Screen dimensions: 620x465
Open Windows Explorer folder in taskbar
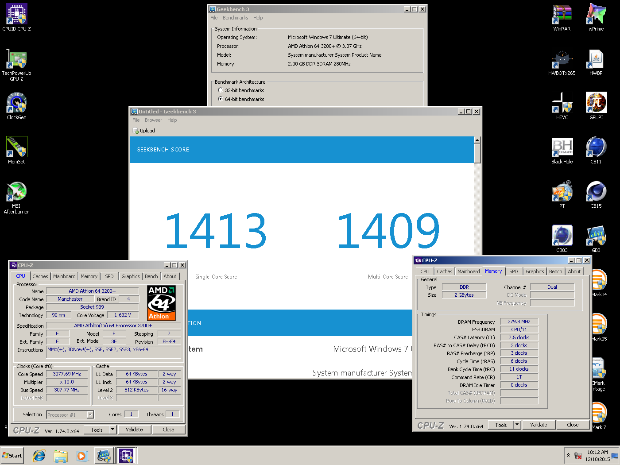tap(61, 456)
